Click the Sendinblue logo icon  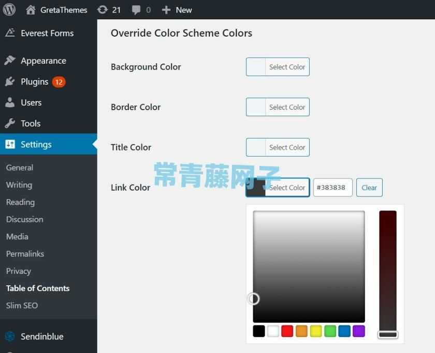pyautogui.click(x=10, y=336)
